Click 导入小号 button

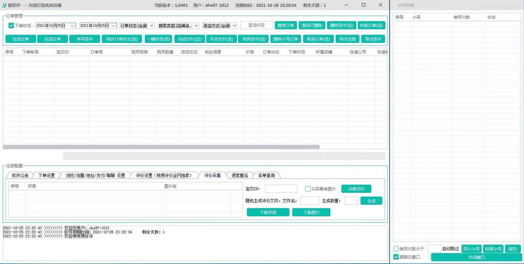(x=471, y=249)
